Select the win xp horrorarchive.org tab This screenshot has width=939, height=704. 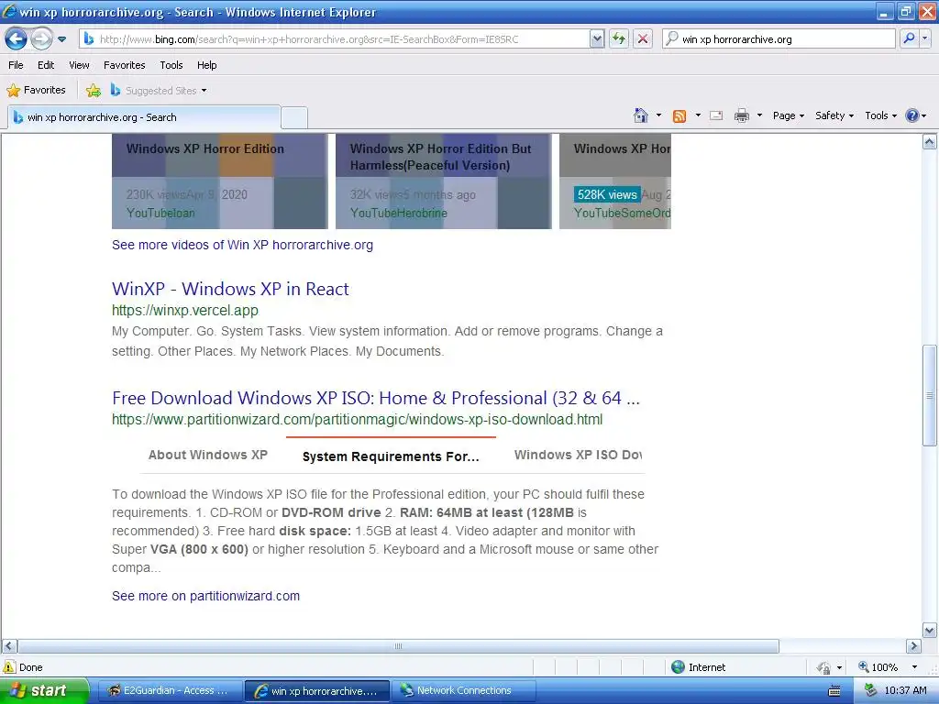point(144,117)
